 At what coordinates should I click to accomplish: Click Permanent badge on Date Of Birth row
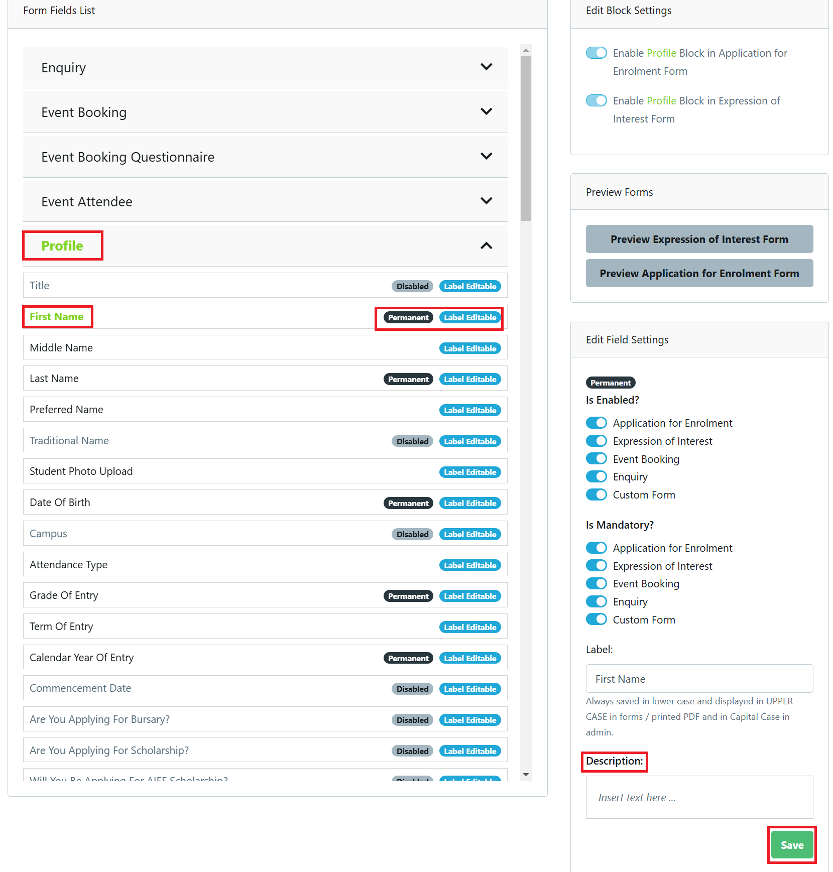tap(408, 503)
